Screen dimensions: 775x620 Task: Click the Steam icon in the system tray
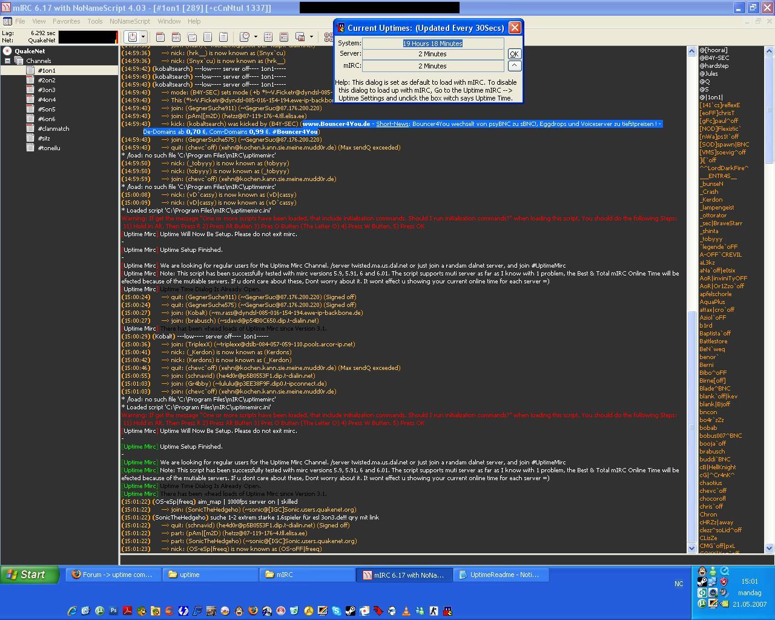pyautogui.click(x=702, y=582)
